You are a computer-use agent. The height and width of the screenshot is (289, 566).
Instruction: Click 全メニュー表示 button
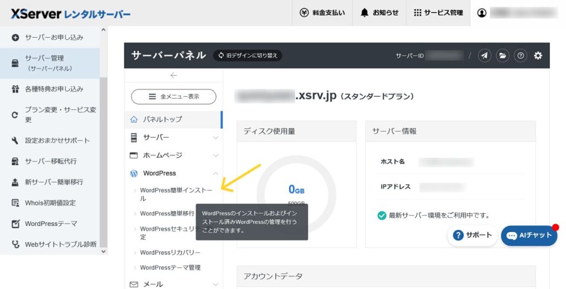point(174,97)
